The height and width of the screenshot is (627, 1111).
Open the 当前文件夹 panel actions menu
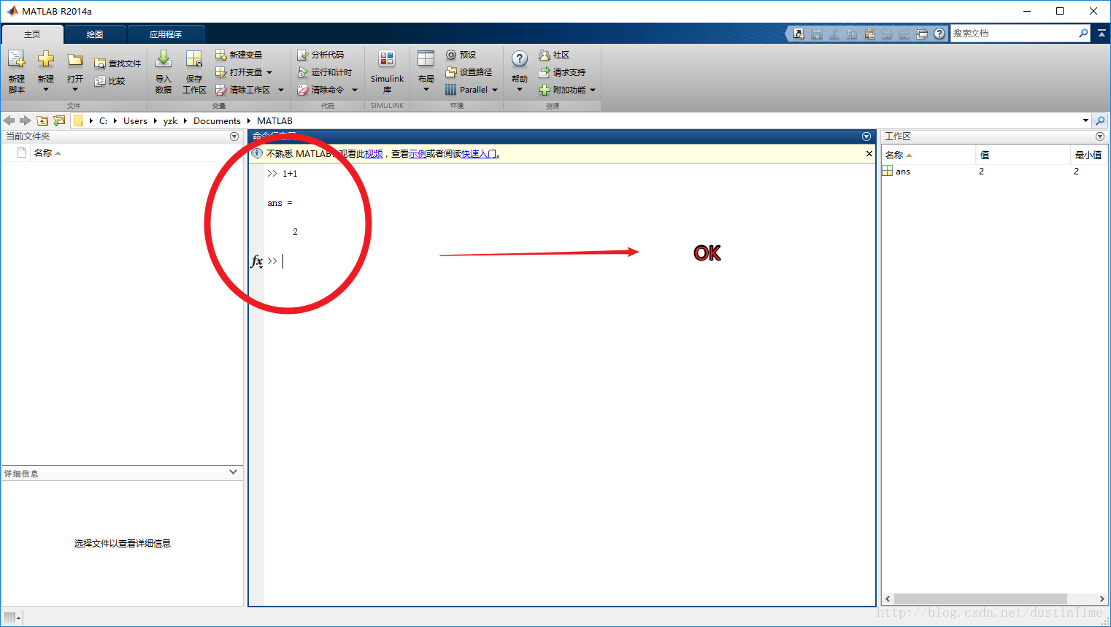coord(234,136)
